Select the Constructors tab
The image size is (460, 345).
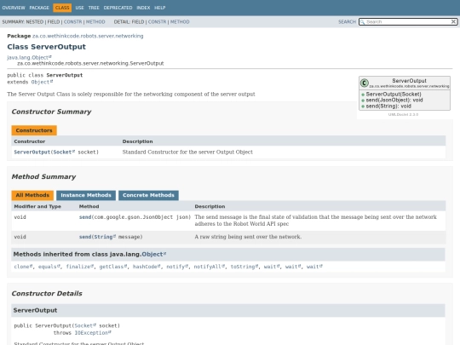(34, 130)
